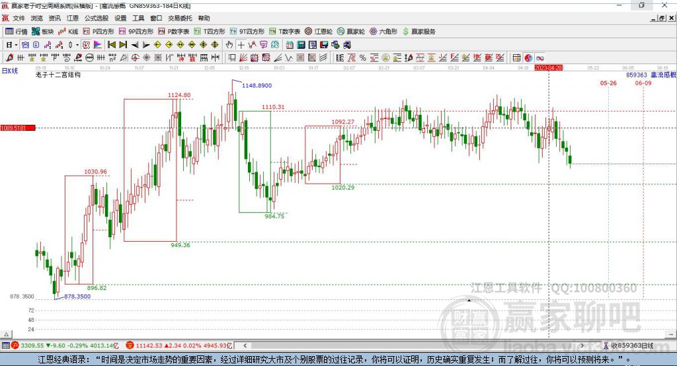Toggle the infinity loop icon button

click(539, 58)
